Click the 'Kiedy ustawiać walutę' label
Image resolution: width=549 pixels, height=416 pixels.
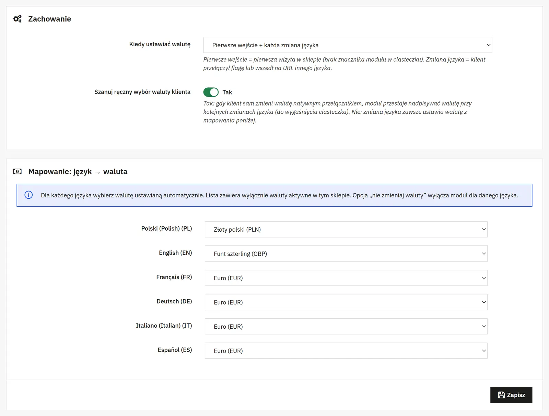tap(160, 44)
